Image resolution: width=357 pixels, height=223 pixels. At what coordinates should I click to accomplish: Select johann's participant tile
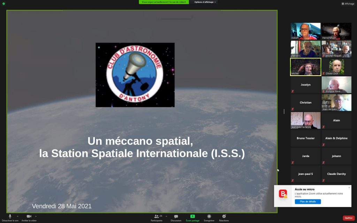(336, 156)
